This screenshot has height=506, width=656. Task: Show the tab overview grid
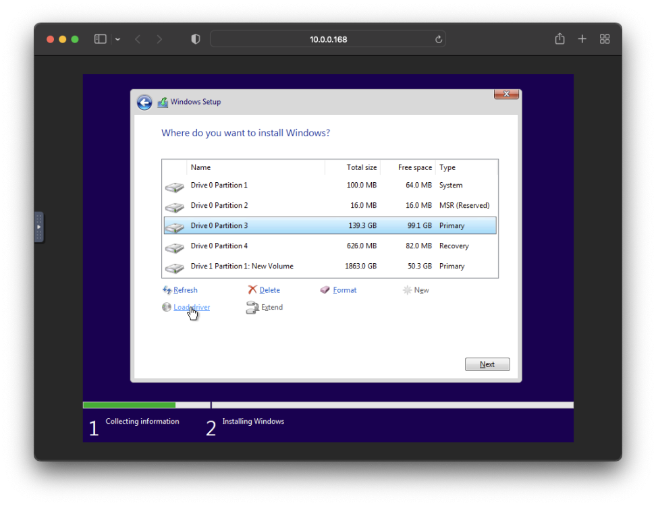point(605,39)
